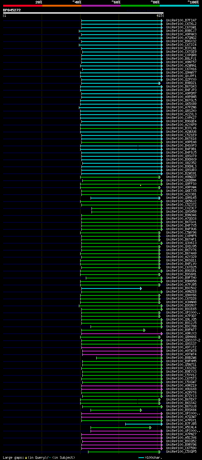This screenshot has width=202, height=460.
Task: Select hit label UniRef100_B8LPJ1
Action: pos(181,58)
